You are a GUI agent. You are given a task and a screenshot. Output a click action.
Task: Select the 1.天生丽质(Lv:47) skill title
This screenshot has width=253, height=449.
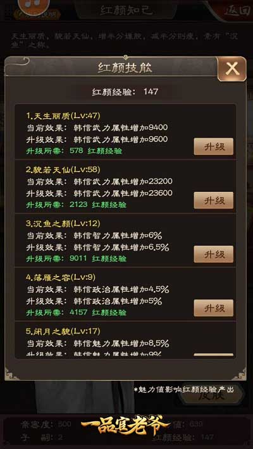pyautogui.click(x=63, y=116)
